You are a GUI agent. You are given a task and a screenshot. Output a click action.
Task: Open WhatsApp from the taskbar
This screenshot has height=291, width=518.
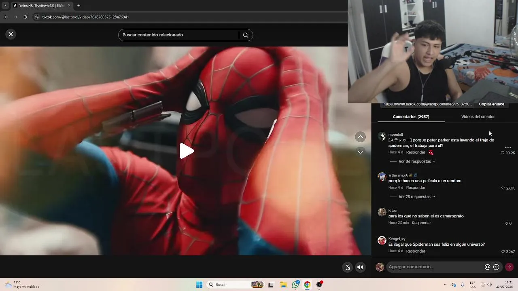pos(295,285)
